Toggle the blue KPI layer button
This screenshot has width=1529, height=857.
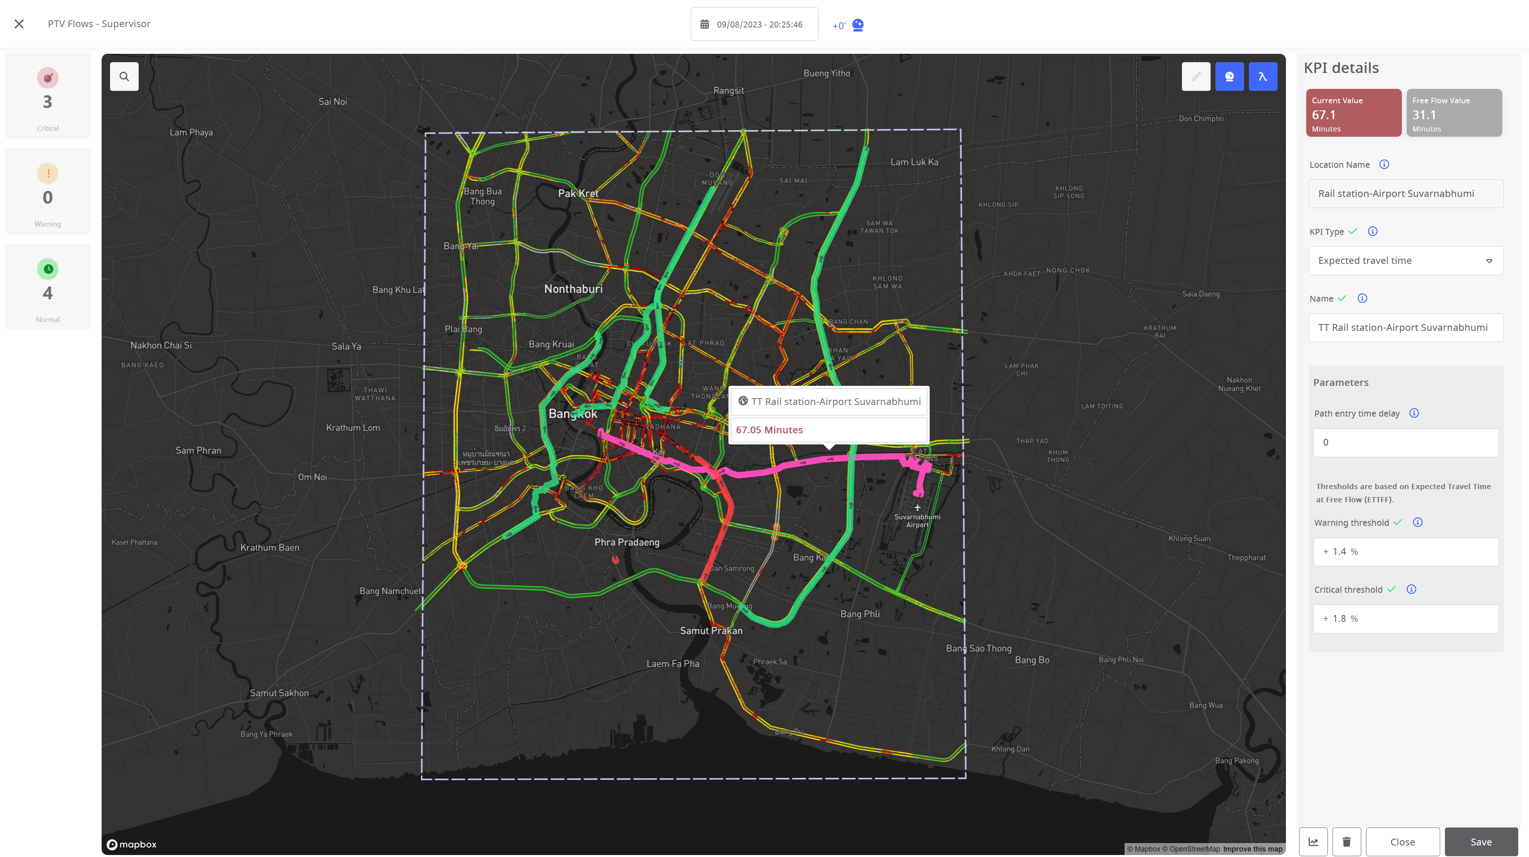(x=1229, y=77)
